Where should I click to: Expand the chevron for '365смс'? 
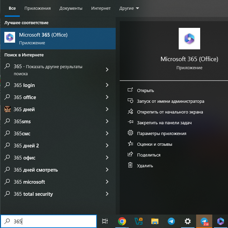[x=107, y=133]
